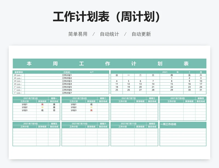Click the 2021年7月7日 date header

point(128,98)
